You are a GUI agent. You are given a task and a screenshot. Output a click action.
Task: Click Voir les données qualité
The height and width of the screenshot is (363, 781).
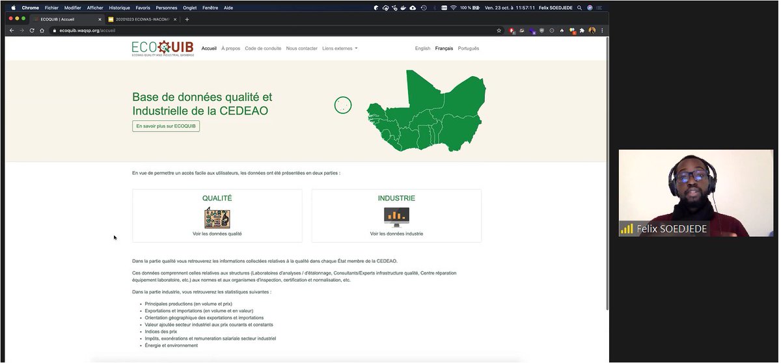(x=217, y=234)
